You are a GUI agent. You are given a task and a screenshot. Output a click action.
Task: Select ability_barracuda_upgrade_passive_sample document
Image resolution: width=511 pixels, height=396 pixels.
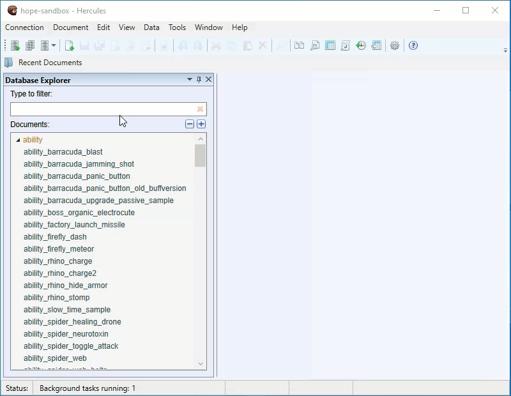click(98, 201)
